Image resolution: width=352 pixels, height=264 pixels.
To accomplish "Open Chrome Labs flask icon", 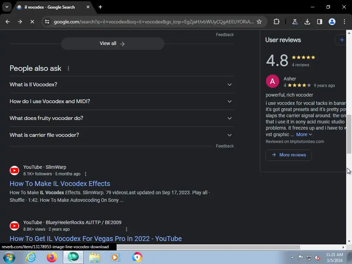I will pos(295,22).
